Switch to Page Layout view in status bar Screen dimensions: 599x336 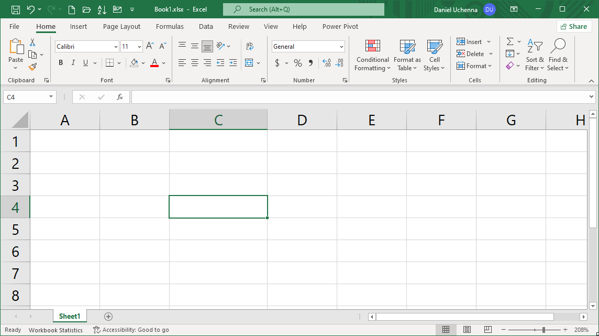pos(467,330)
